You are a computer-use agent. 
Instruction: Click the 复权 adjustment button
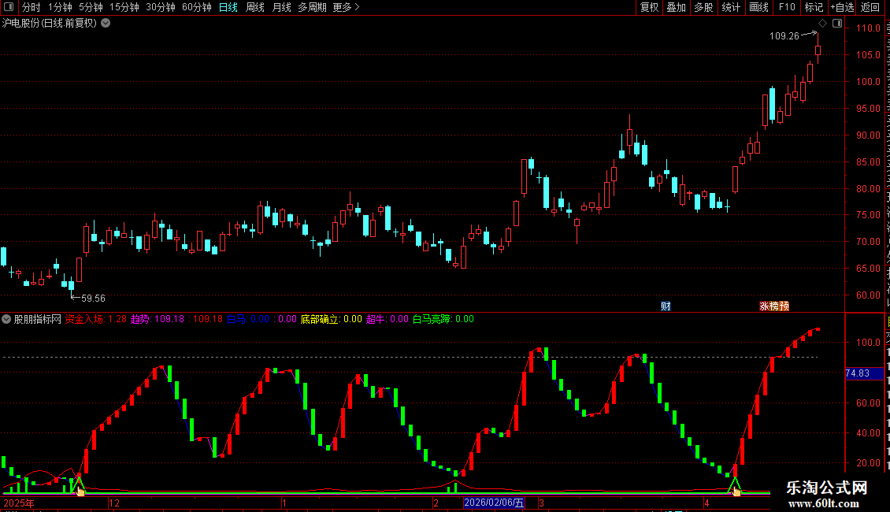(x=649, y=7)
